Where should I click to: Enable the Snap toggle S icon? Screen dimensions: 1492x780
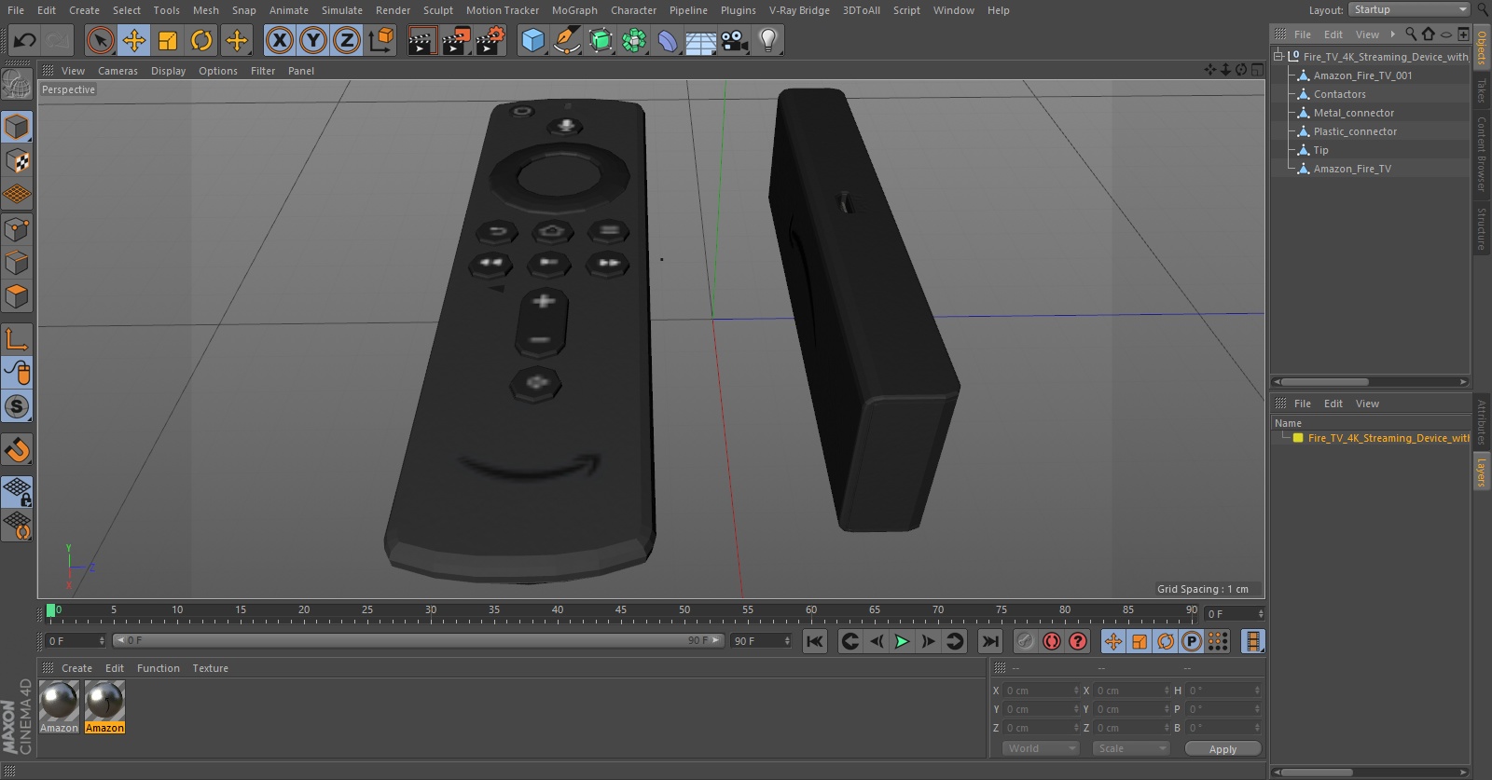[17, 406]
